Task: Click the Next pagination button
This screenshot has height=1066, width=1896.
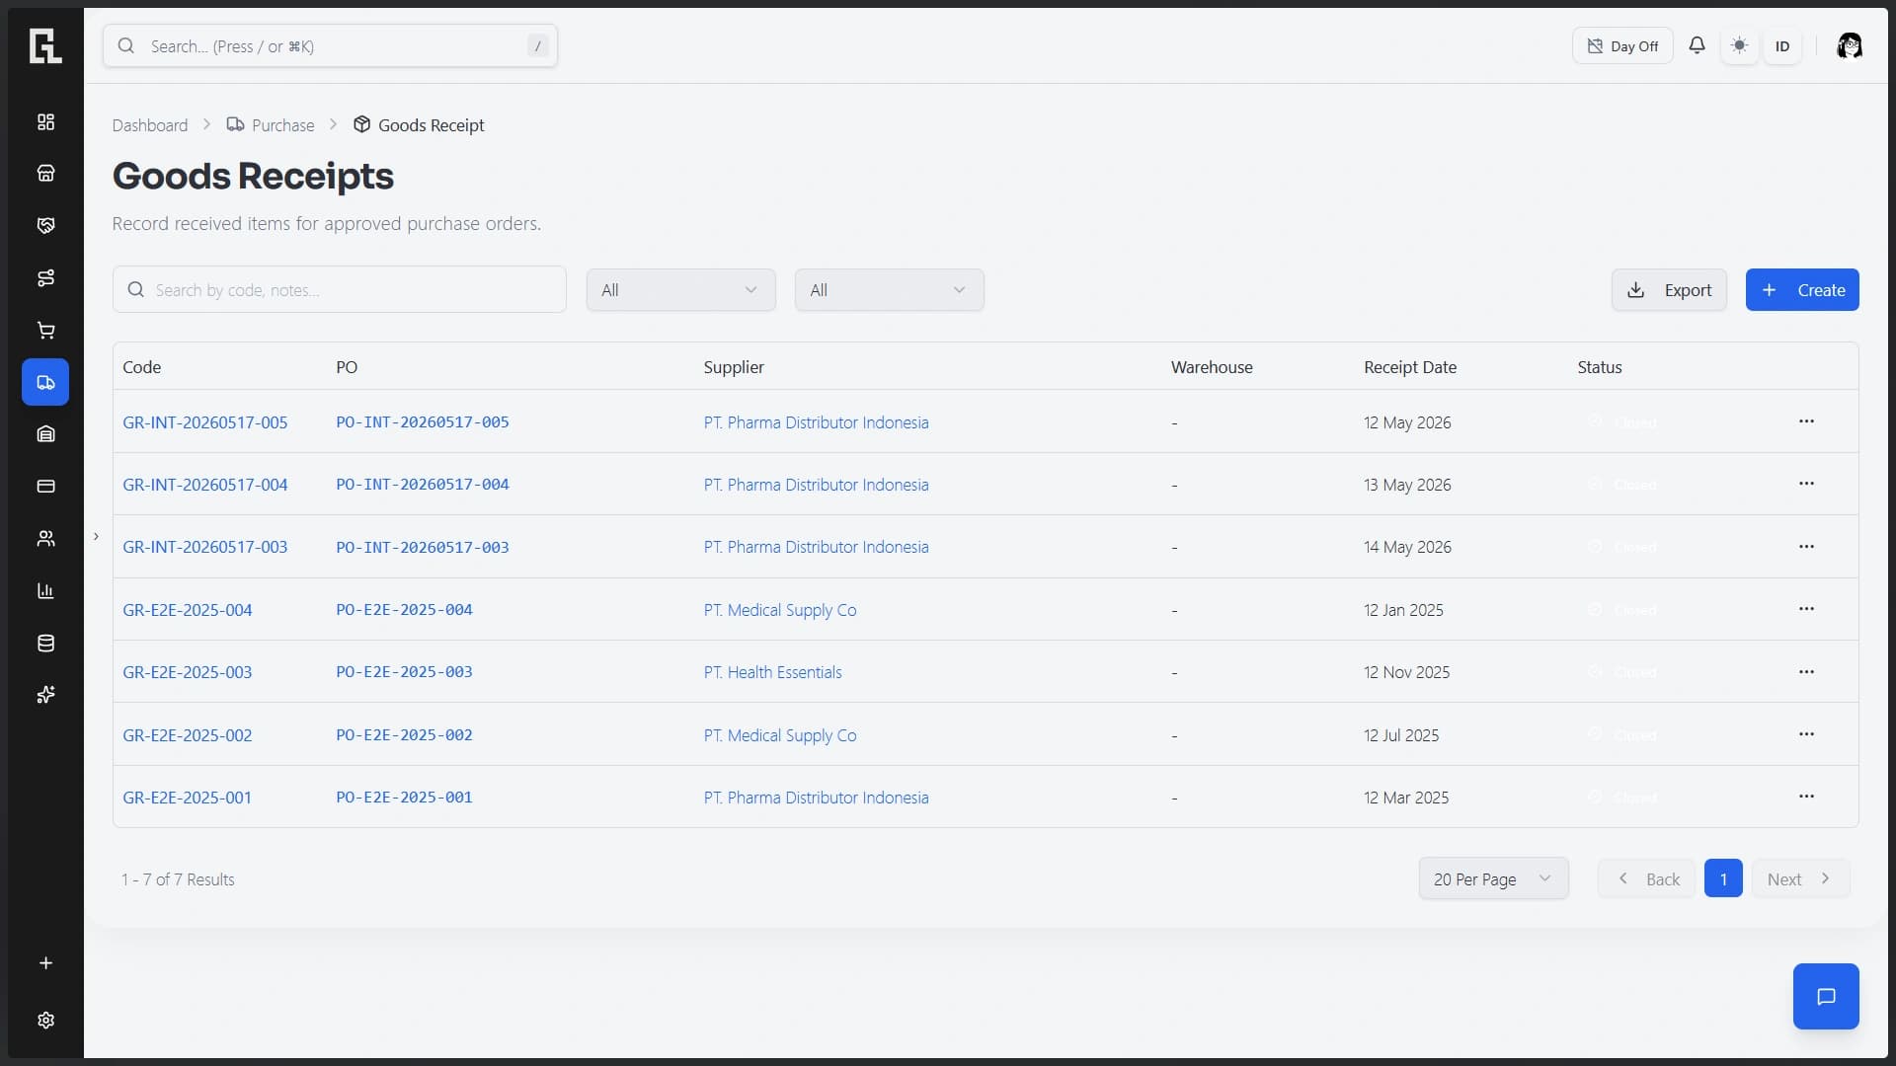Action: pos(1799,878)
